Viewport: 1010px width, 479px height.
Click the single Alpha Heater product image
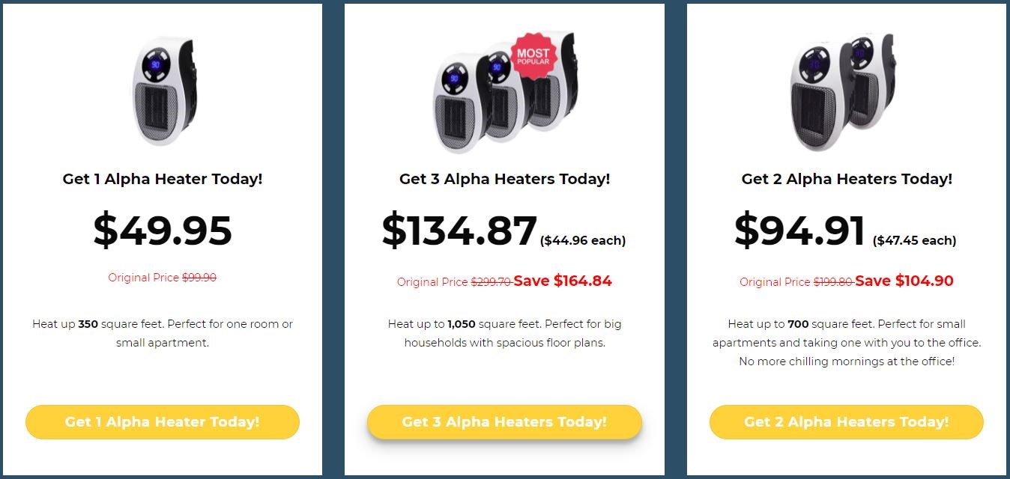click(x=162, y=90)
